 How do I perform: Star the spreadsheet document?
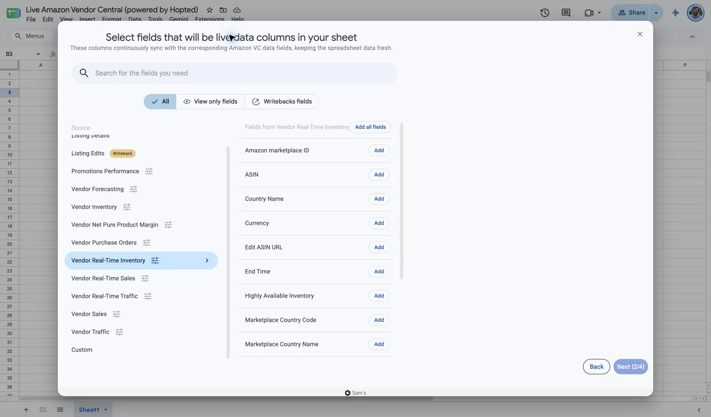coord(210,10)
